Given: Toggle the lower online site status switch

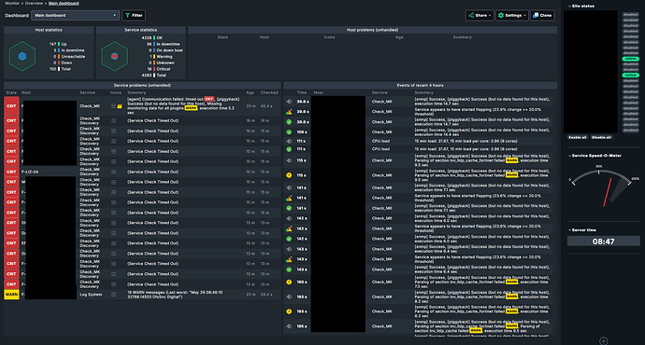Looking at the screenshot, I should tap(630, 76).
